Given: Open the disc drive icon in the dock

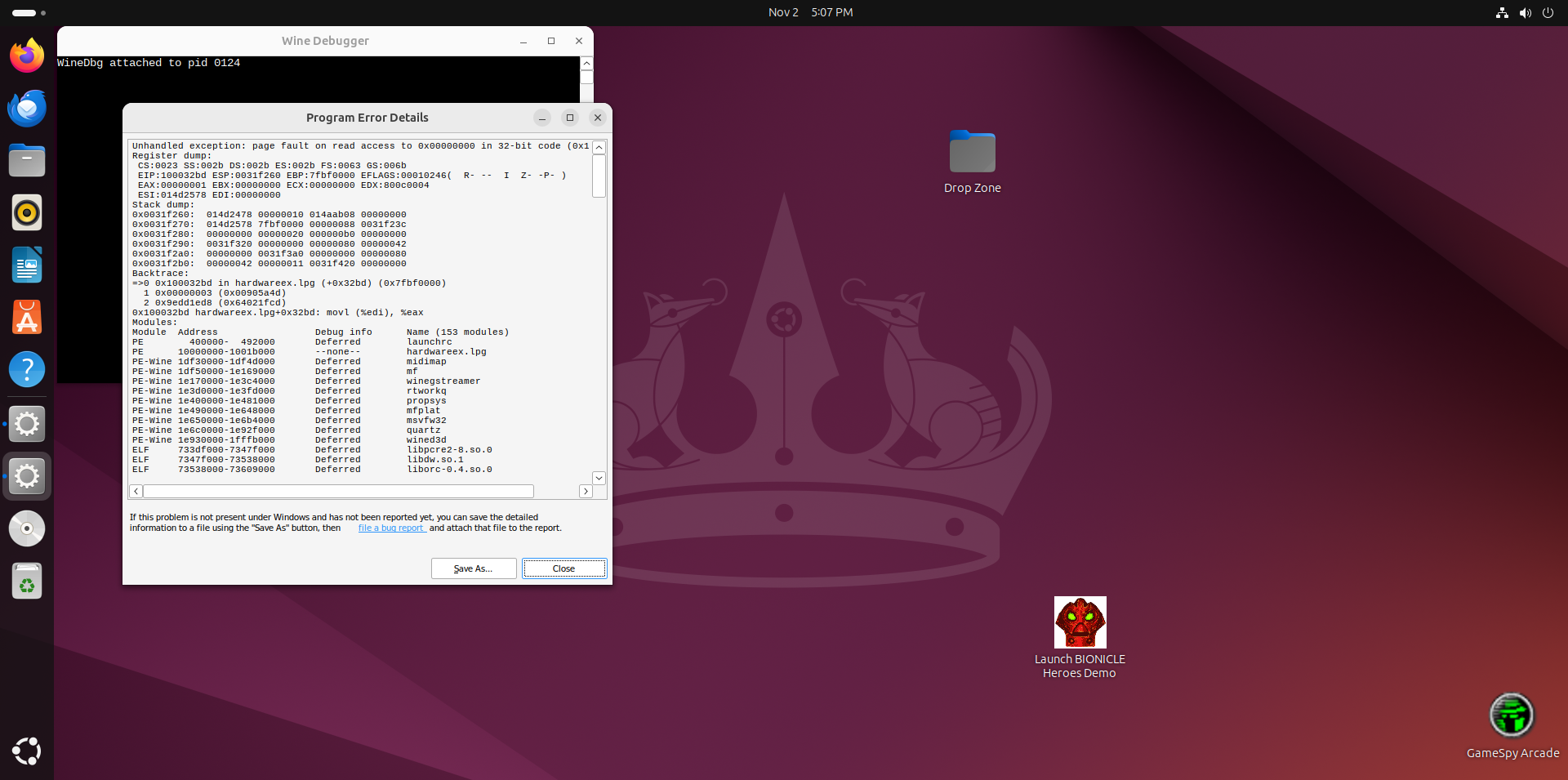Looking at the screenshot, I should [27, 528].
